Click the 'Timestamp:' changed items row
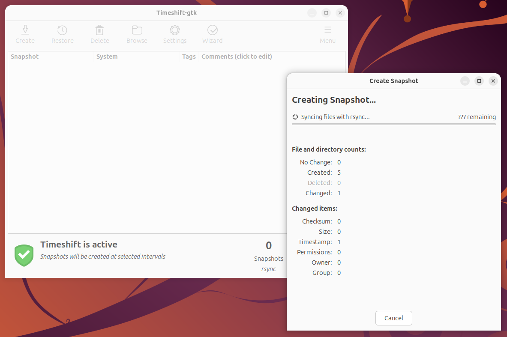The image size is (507, 337). tap(319, 242)
